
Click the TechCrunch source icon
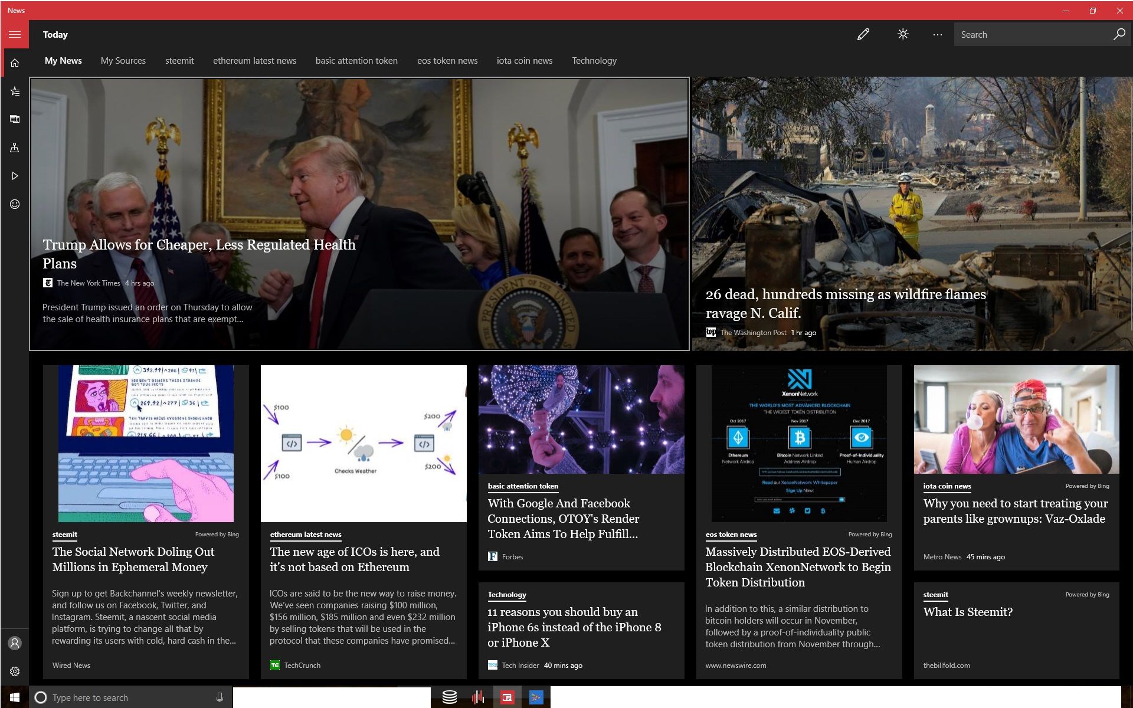[x=275, y=665]
